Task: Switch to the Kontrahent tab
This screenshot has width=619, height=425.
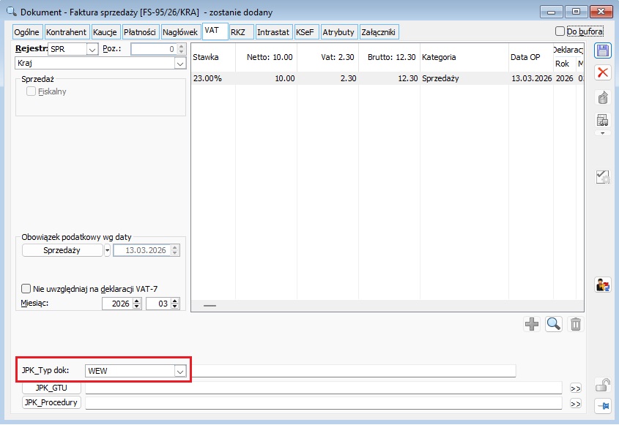Action: 67,32
